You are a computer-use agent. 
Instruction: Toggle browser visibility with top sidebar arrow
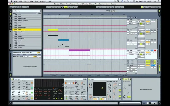click(x=10, y=11)
